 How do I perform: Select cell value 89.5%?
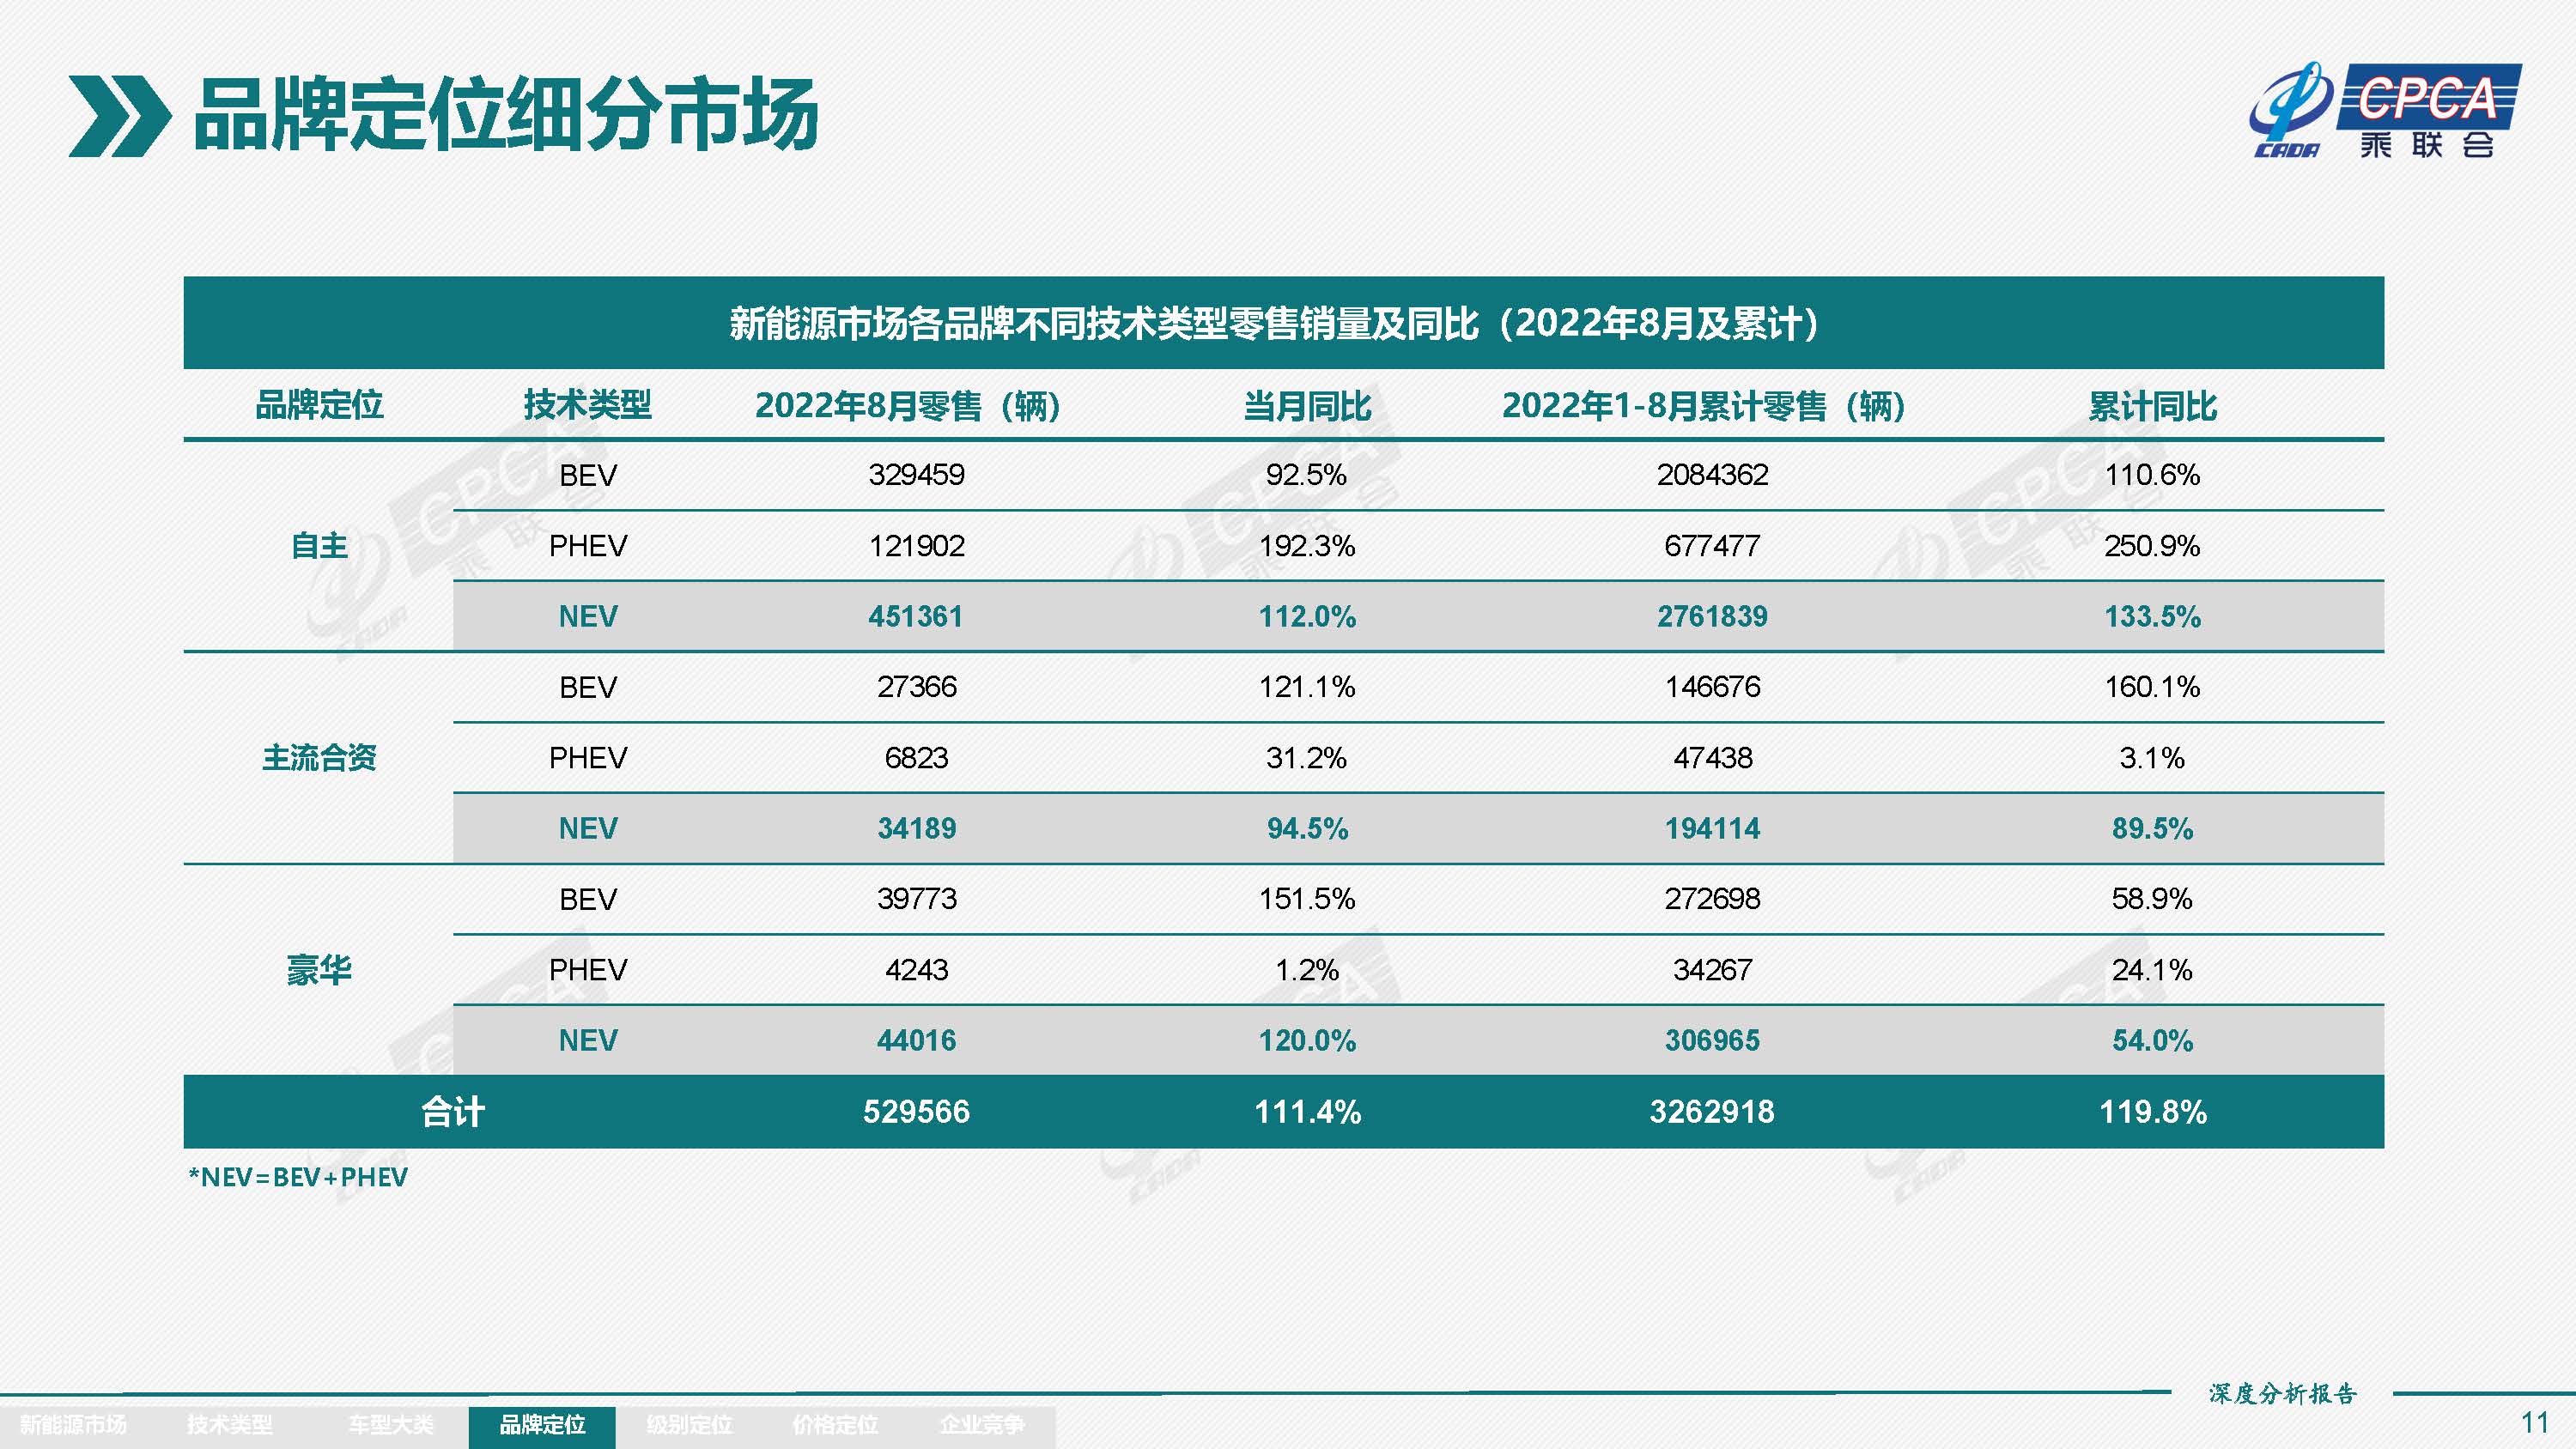pos(2152,828)
